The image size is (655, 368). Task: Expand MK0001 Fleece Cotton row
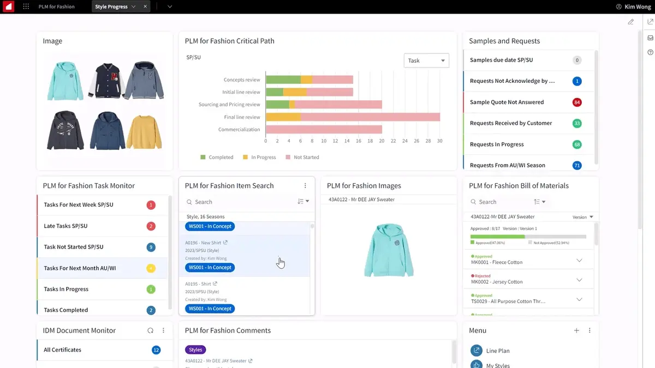[579, 260]
